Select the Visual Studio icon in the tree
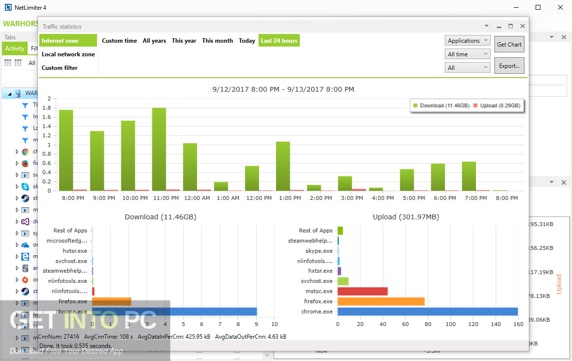The image size is (572, 361). click(x=25, y=222)
